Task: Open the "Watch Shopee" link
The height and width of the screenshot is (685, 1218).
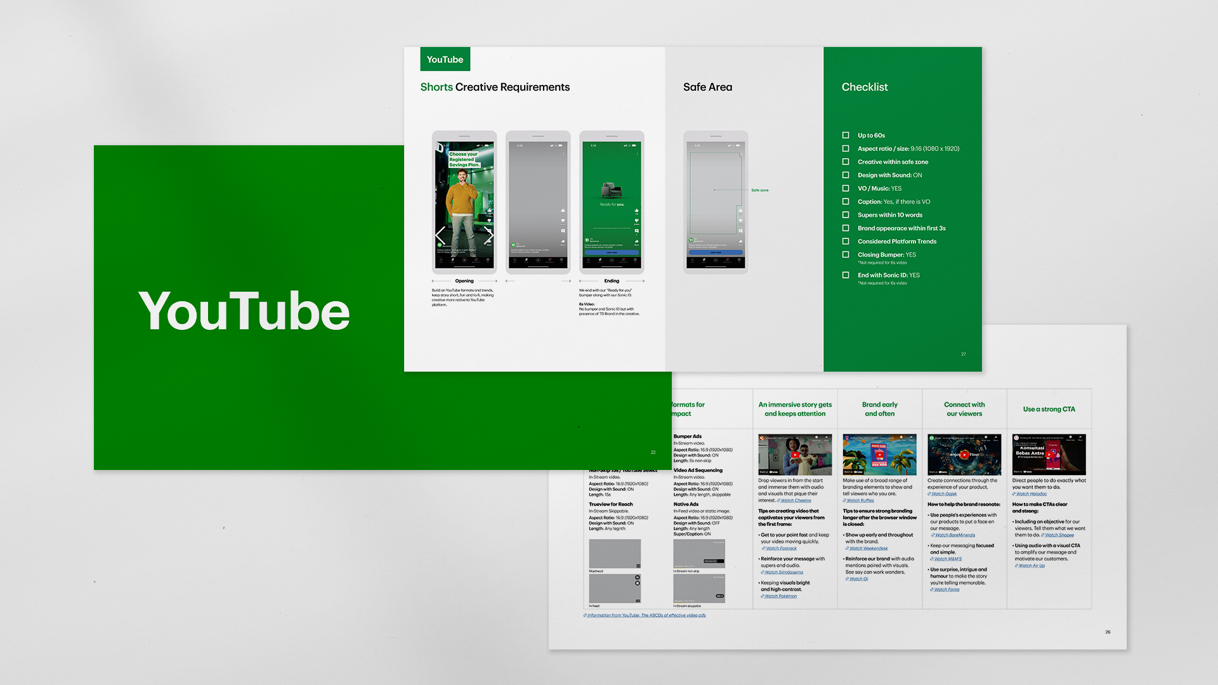Action: coord(1059,535)
